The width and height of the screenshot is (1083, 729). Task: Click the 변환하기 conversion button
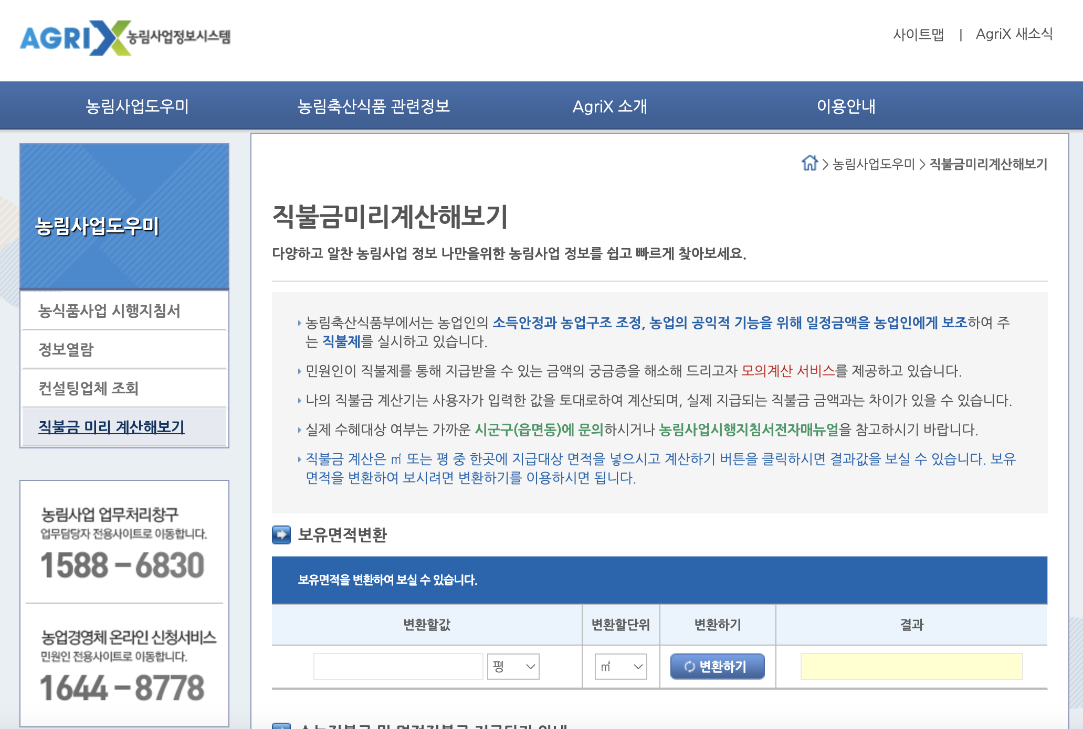[x=717, y=667]
